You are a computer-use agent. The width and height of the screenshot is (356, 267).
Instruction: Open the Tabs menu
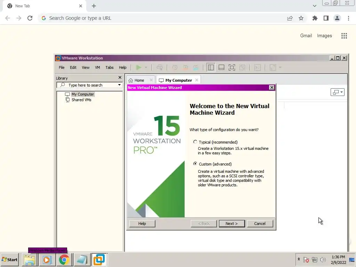tap(110, 67)
